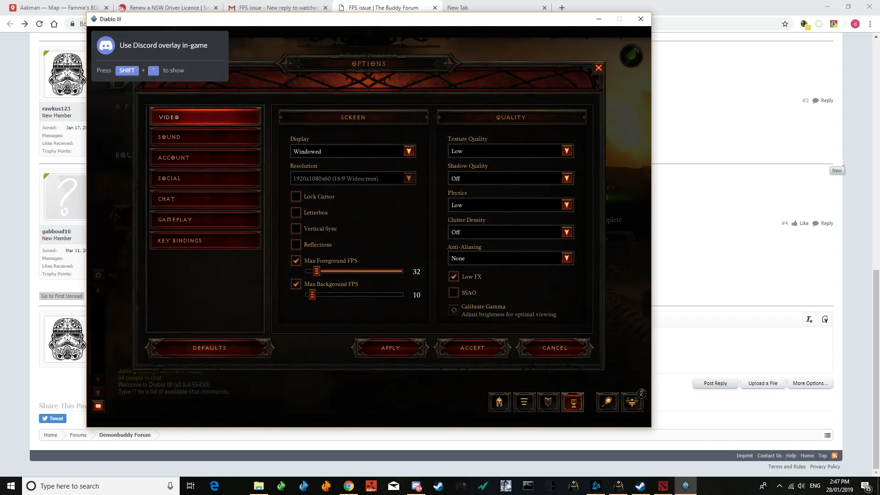
Task: Open the Windows action center notifications
Action: tap(866, 486)
